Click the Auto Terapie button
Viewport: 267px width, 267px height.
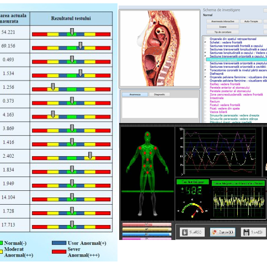pos(251,22)
